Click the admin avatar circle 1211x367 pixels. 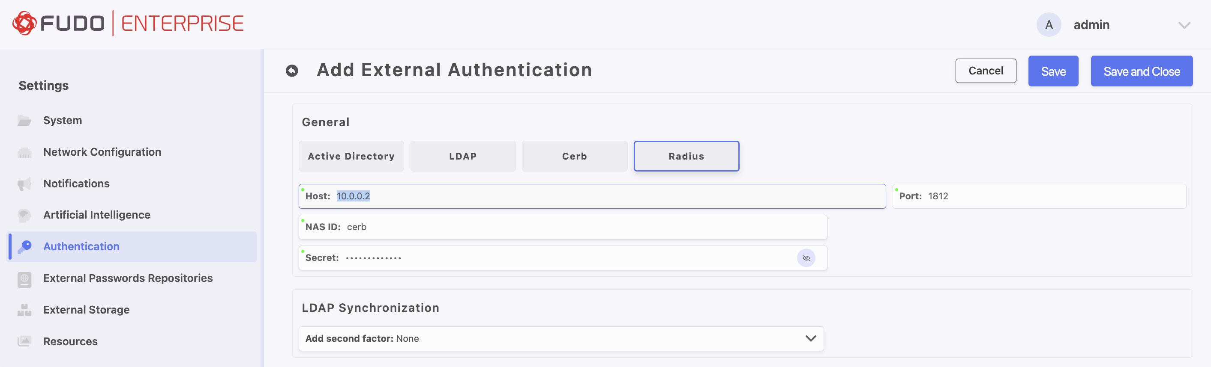tap(1048, 25)
